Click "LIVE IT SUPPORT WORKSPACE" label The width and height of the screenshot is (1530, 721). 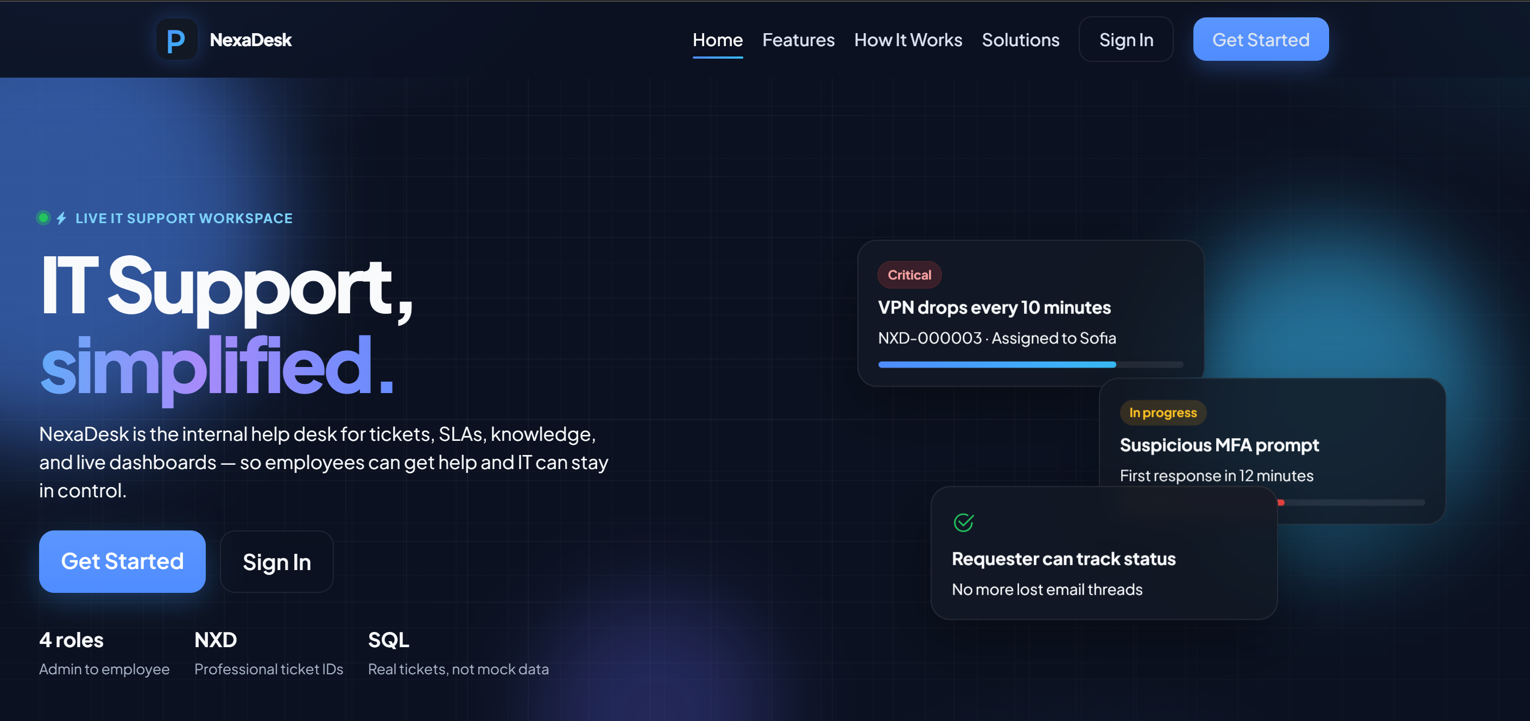point(184,218)
